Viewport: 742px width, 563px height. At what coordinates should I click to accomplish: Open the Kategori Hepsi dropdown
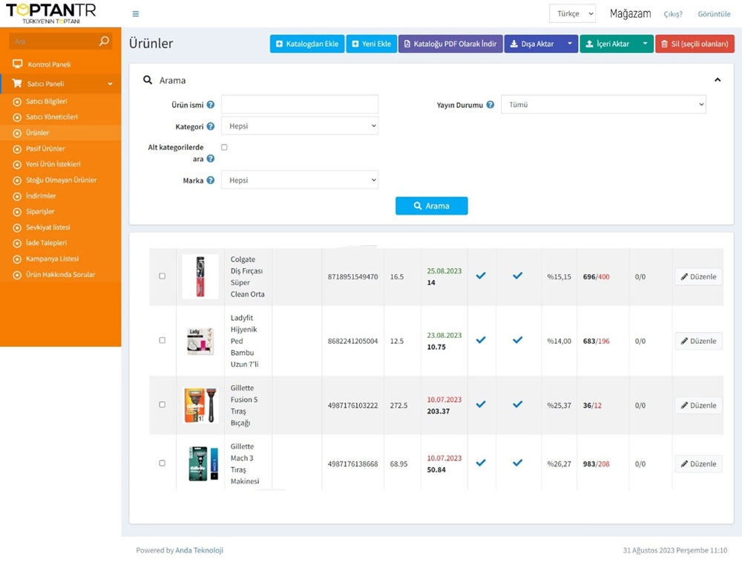tap(300, 126)
